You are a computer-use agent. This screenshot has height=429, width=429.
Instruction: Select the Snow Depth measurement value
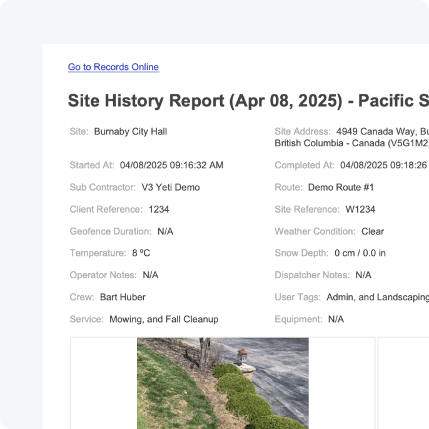pyautogui.click(x=360, y=253)
